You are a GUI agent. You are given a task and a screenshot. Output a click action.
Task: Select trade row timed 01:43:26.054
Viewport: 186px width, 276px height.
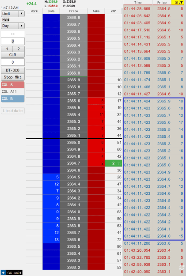tap(154, 250)
